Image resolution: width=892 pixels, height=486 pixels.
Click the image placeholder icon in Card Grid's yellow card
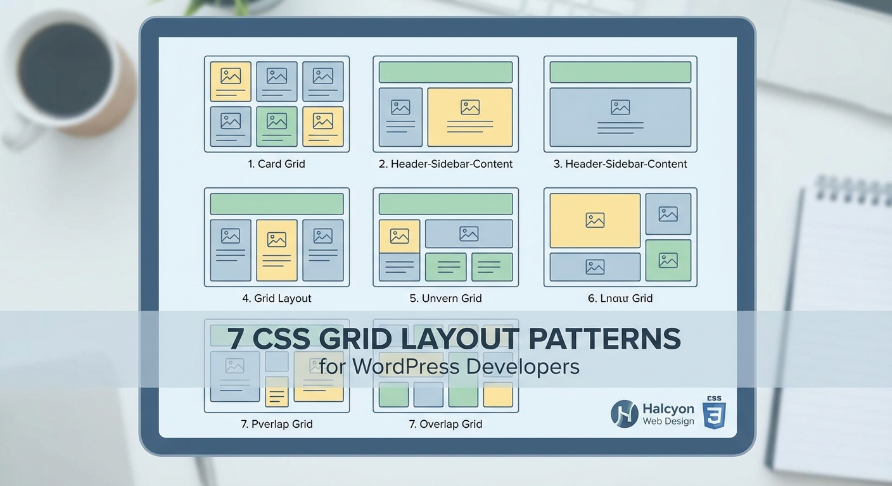pos(230,75)
